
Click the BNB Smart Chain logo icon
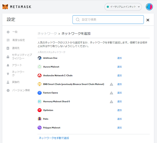(x=40, y=84)
